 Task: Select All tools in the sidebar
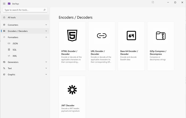[25, 17]
